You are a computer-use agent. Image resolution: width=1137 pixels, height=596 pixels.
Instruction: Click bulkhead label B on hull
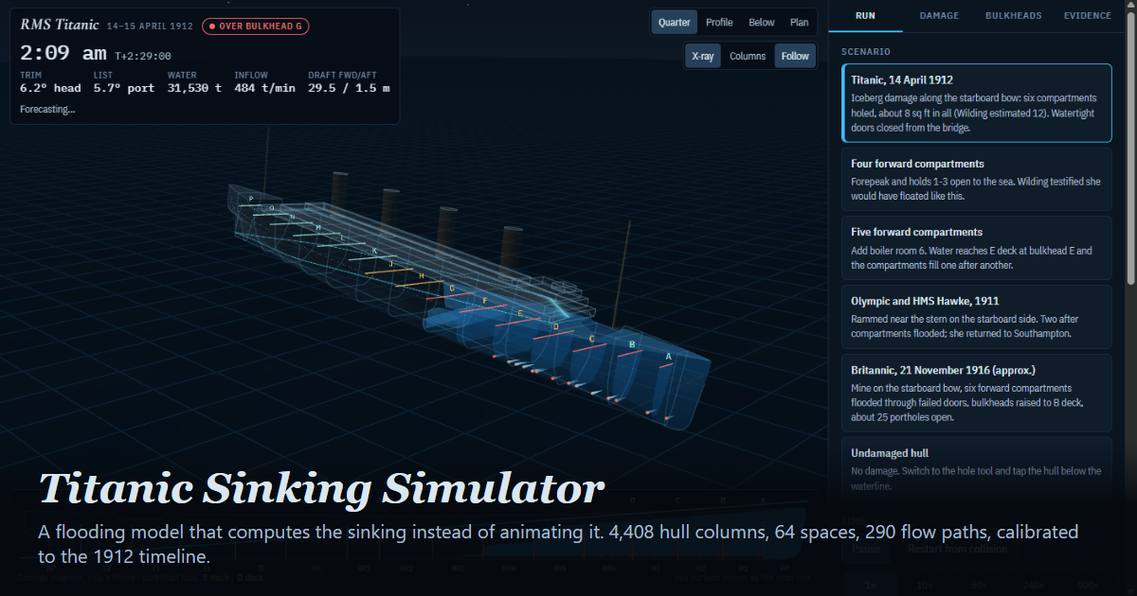(632, 344)
